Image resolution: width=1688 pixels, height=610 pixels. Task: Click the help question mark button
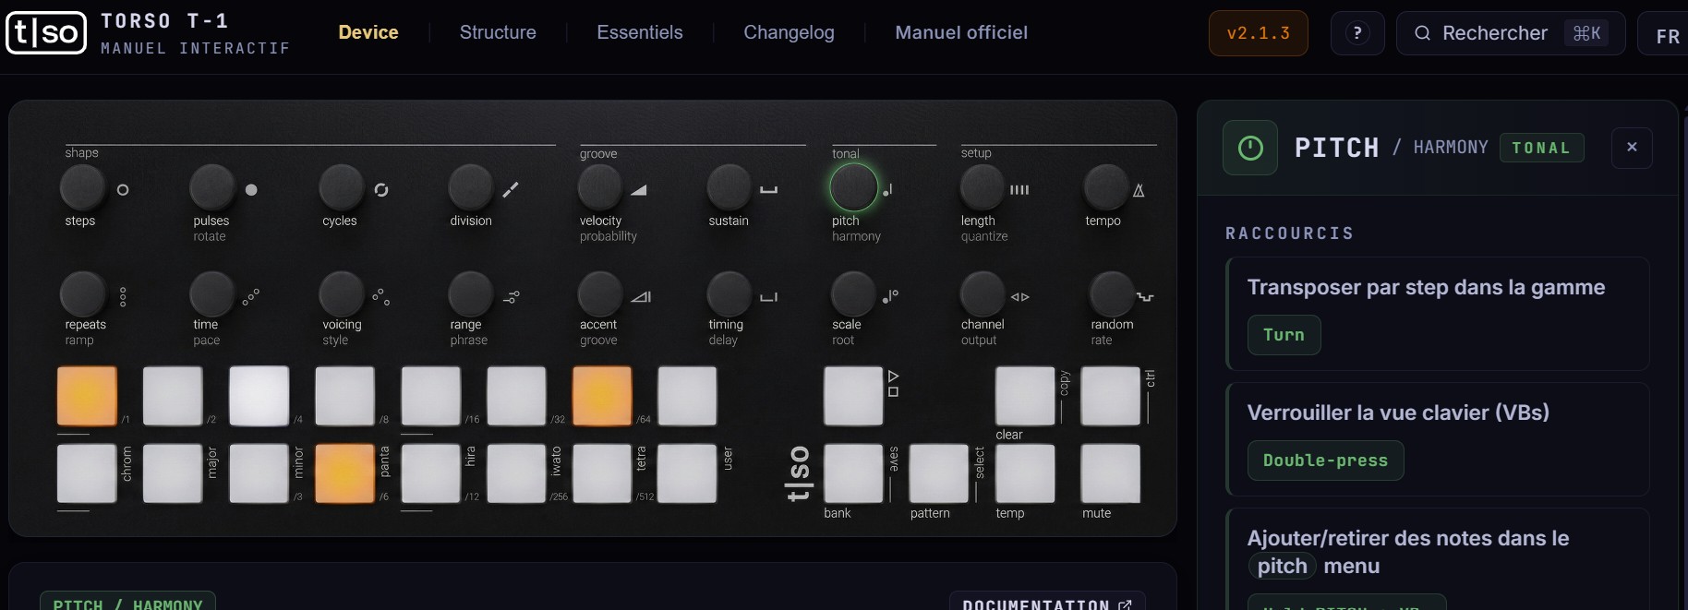click(x=1356, y=33)
